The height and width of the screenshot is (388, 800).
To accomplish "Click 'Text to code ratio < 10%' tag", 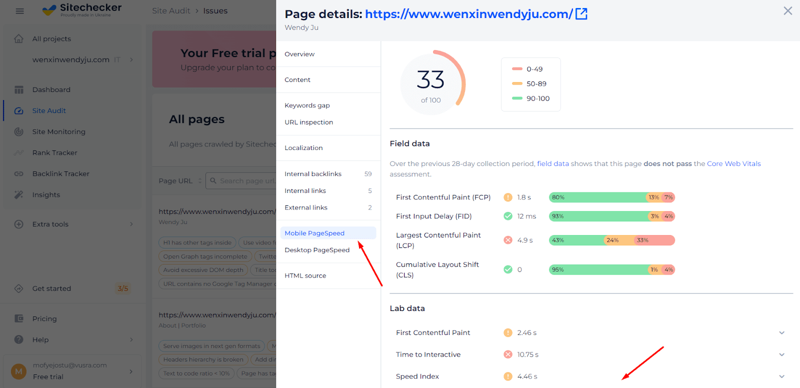I will [x=196, y=373].
